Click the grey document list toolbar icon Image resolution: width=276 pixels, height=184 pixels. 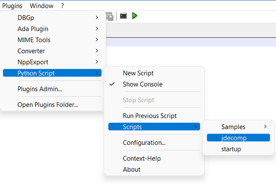110,16
